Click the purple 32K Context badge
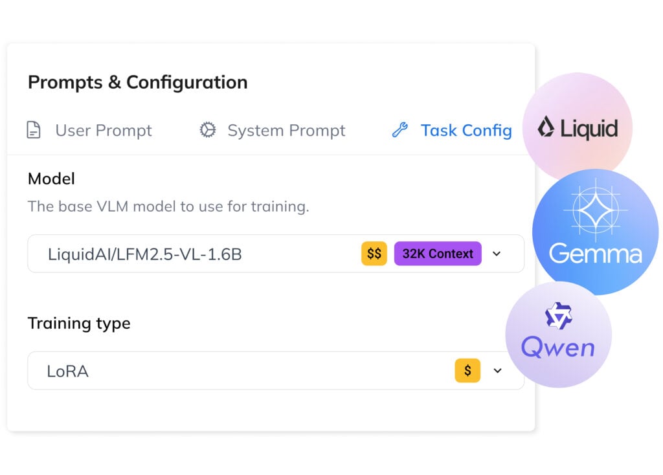663x475 pixels. tap(437, 254)
